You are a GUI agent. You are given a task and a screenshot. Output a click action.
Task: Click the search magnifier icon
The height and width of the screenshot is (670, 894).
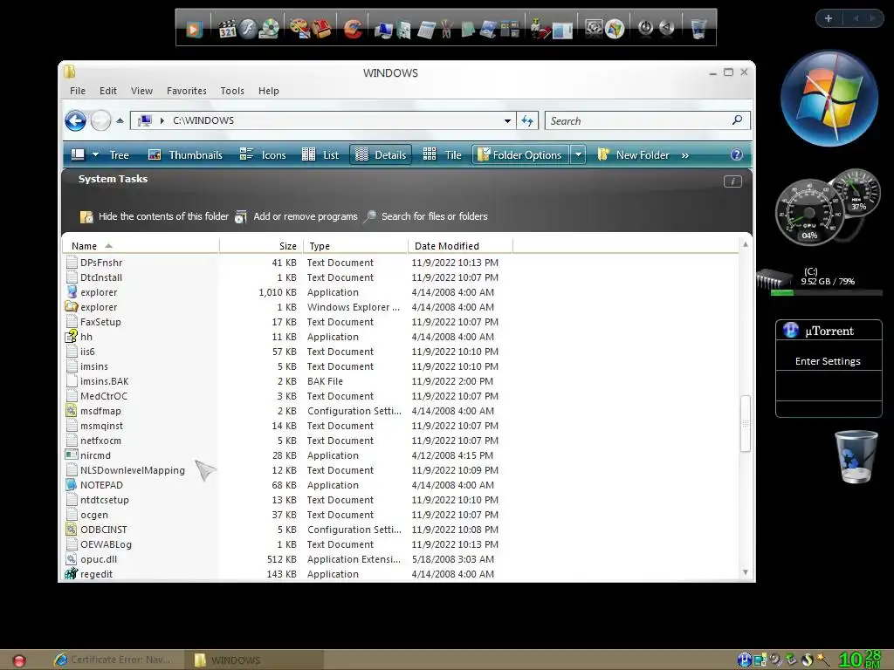(737, 120)
